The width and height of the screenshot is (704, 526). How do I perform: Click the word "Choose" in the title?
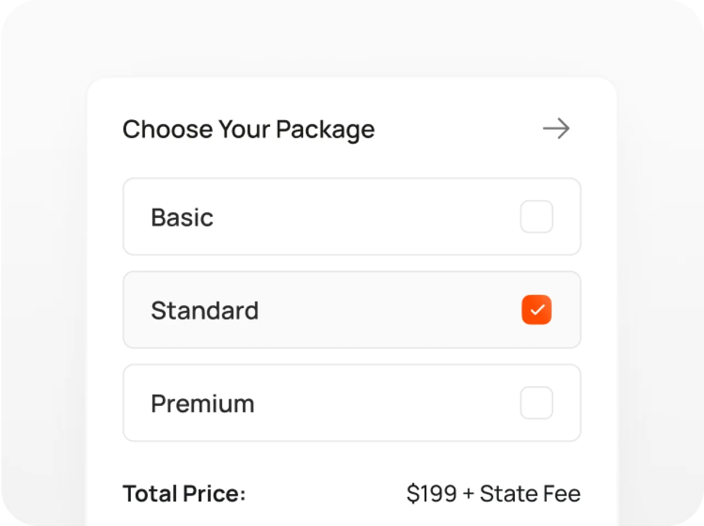[168, 130]
